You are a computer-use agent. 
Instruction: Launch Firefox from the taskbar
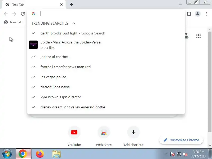(x=40, y=154)
